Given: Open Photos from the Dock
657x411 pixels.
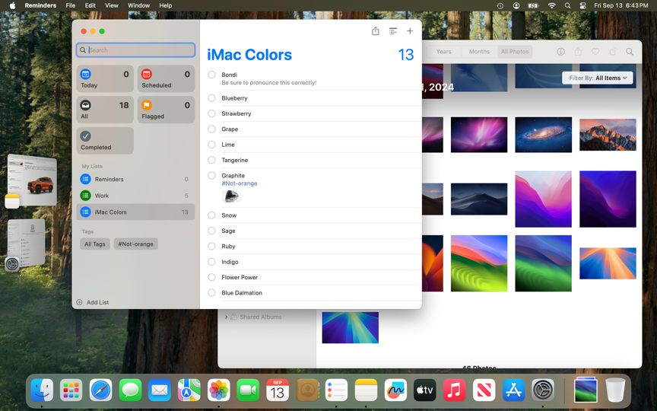Looking at the screenshot, I should pos(219,390).
